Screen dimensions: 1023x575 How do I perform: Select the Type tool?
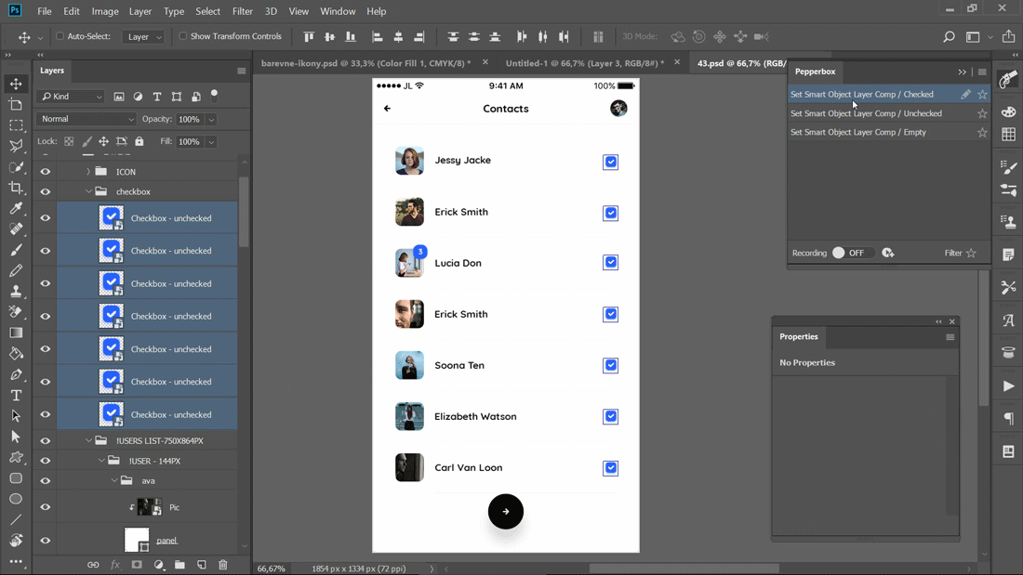pyautogui.click(x=15, y=395)
